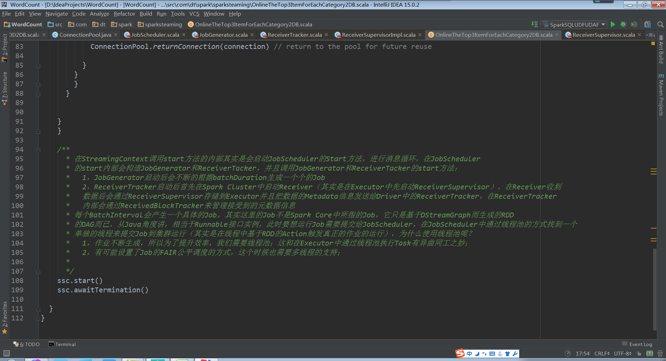Click the Sogou input method logo
This screenshot has height=361, width=666.
[x=460, y=353]
